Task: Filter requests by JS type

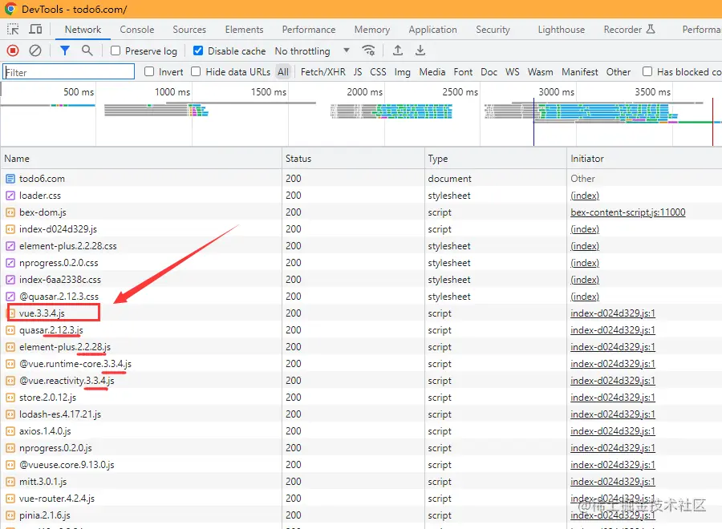Action: 358,72
